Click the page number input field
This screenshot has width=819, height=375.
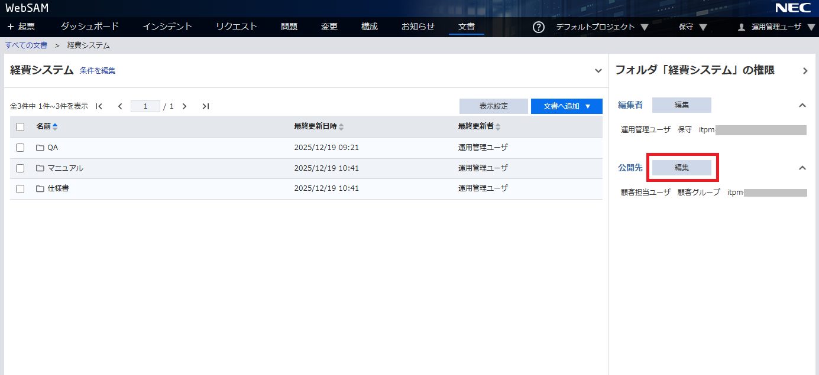(x=145, y=106)
